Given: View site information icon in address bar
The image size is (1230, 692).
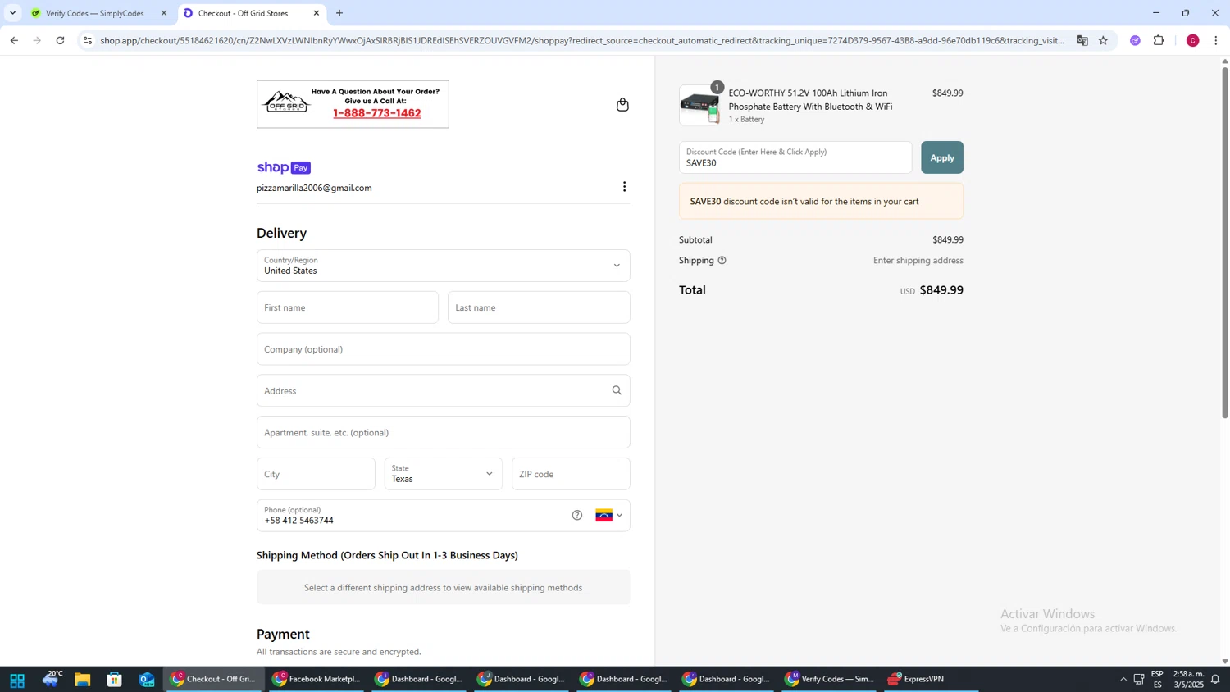Looking at the screenshot, I should 88,40.
